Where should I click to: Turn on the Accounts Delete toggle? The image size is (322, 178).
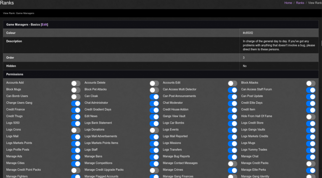pos(154,83)
